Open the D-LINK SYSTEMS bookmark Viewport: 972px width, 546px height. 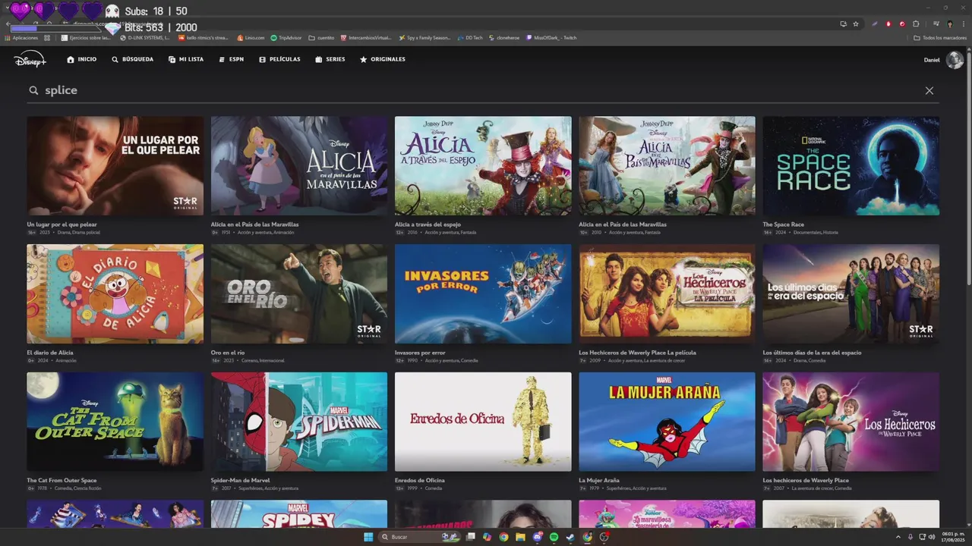[x=145, y=37]
